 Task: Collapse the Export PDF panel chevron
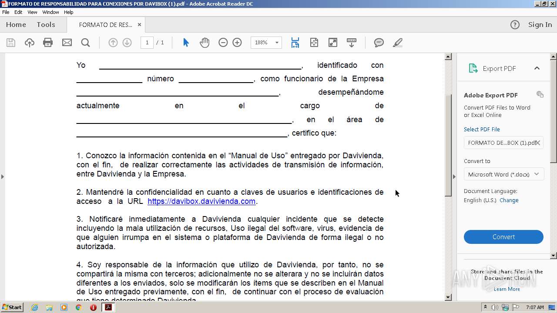(537, 68)
